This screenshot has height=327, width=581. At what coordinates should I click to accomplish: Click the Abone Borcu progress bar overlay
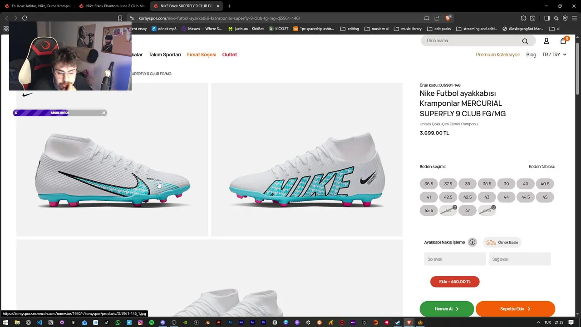pos(60,113)
